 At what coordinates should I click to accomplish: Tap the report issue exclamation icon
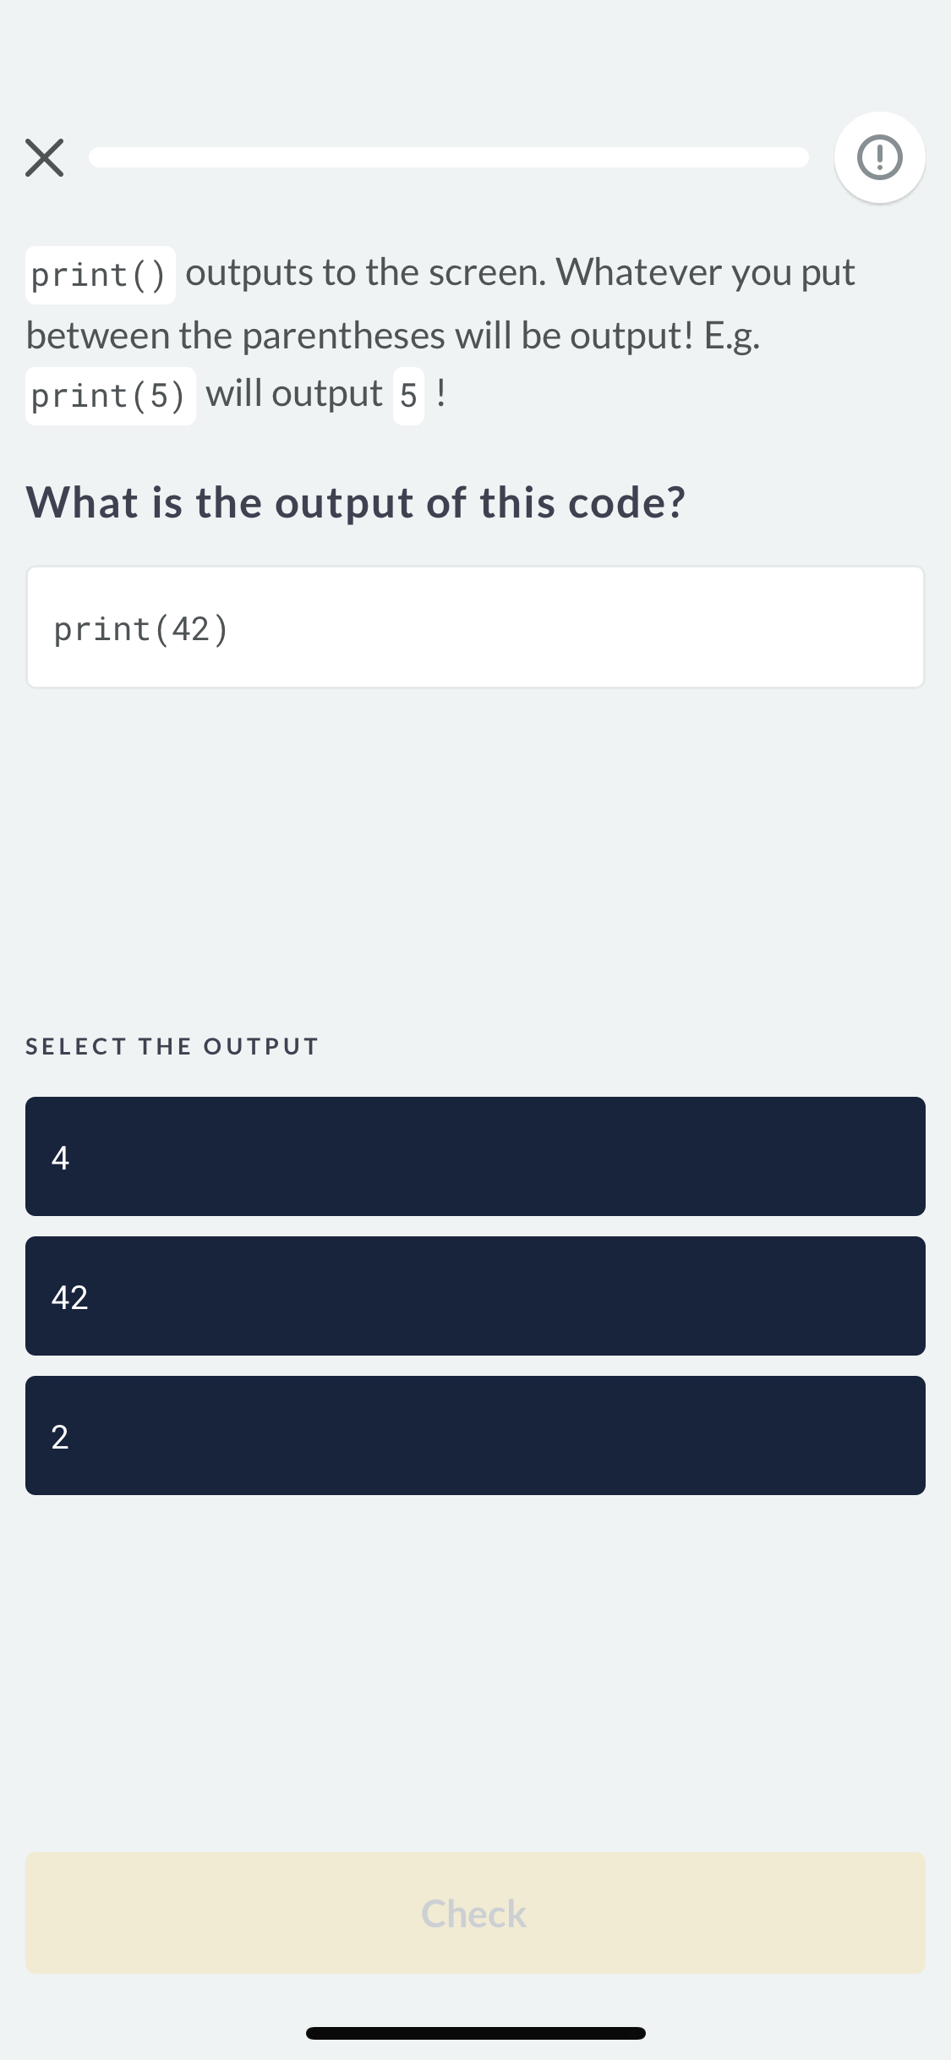click(x=879, y=158)
